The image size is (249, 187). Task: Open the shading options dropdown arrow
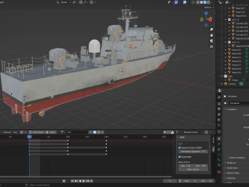(x=212, y=2)
